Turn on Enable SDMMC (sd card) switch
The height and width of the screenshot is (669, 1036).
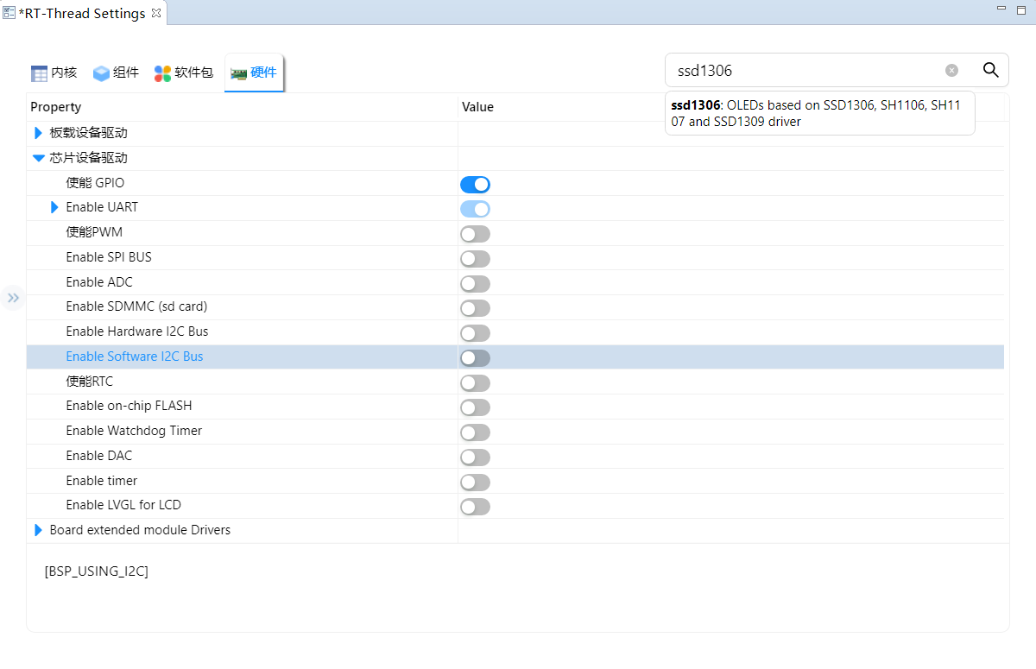(475, 308)
